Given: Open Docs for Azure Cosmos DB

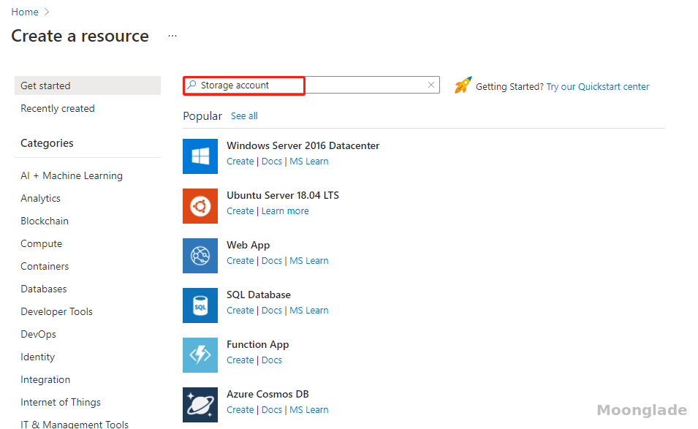Looking at the screenshot, I should coord(272,409).
